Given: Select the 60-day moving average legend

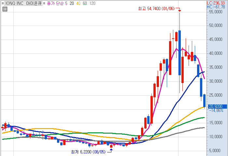Looking at the screenshot, I should [x=85, y=3].
